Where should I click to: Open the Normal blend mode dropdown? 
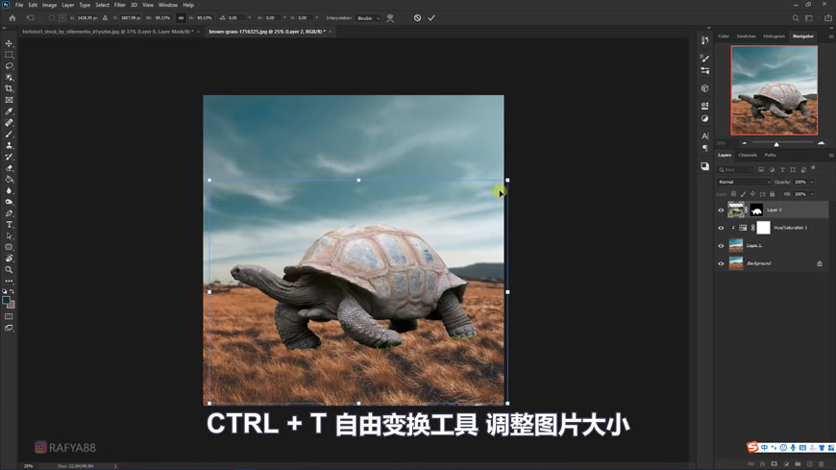(x=744, y=182)
